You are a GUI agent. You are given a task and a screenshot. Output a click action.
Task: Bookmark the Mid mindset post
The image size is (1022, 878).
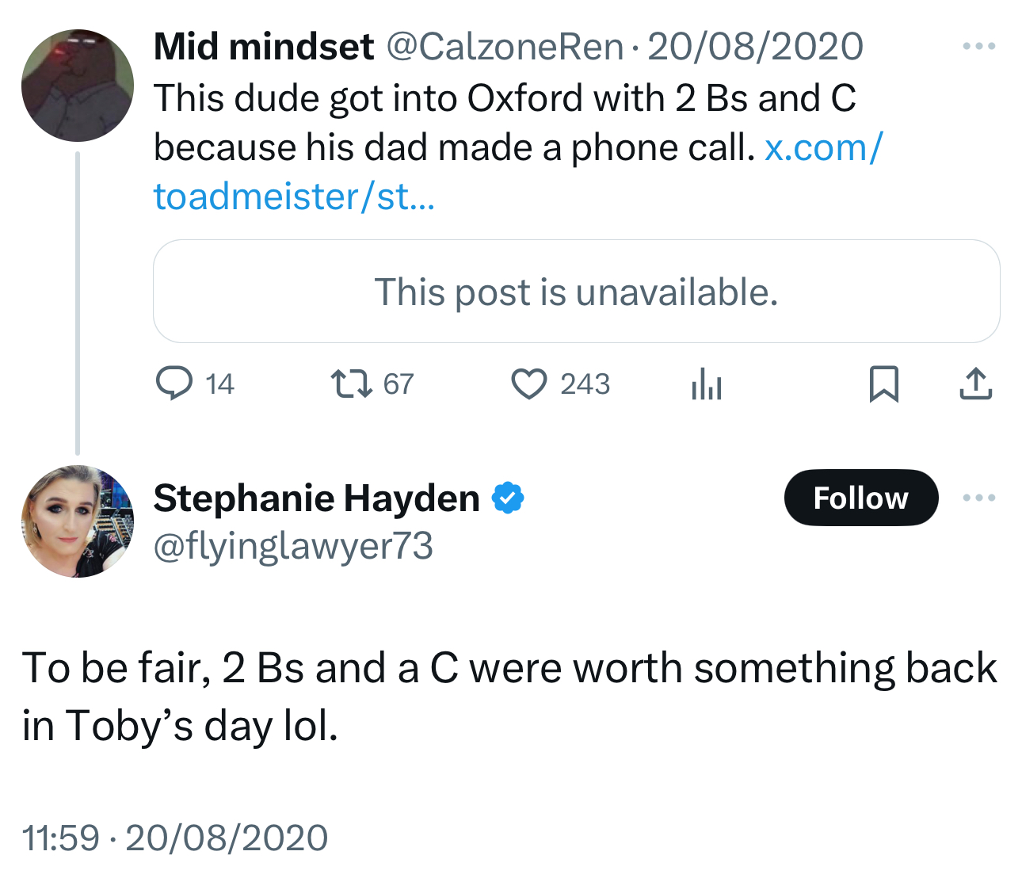[883, 384]
